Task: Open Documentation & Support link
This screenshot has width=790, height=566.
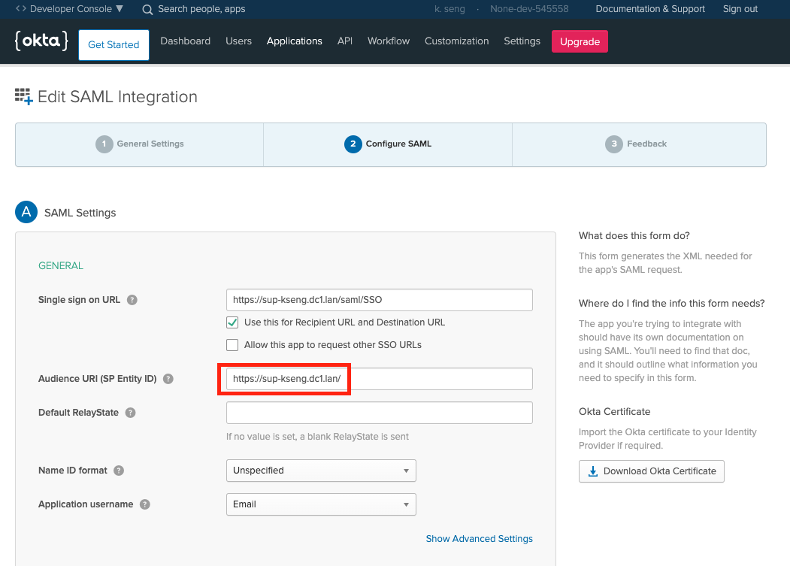Action: click(650, 9)
